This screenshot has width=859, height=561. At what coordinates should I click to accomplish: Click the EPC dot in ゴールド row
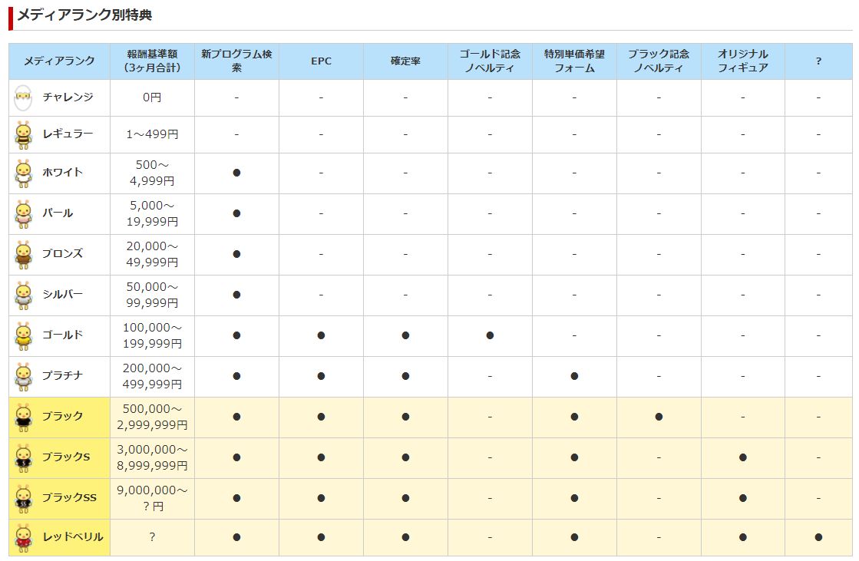pyautogui.click(x=321, y=335)
